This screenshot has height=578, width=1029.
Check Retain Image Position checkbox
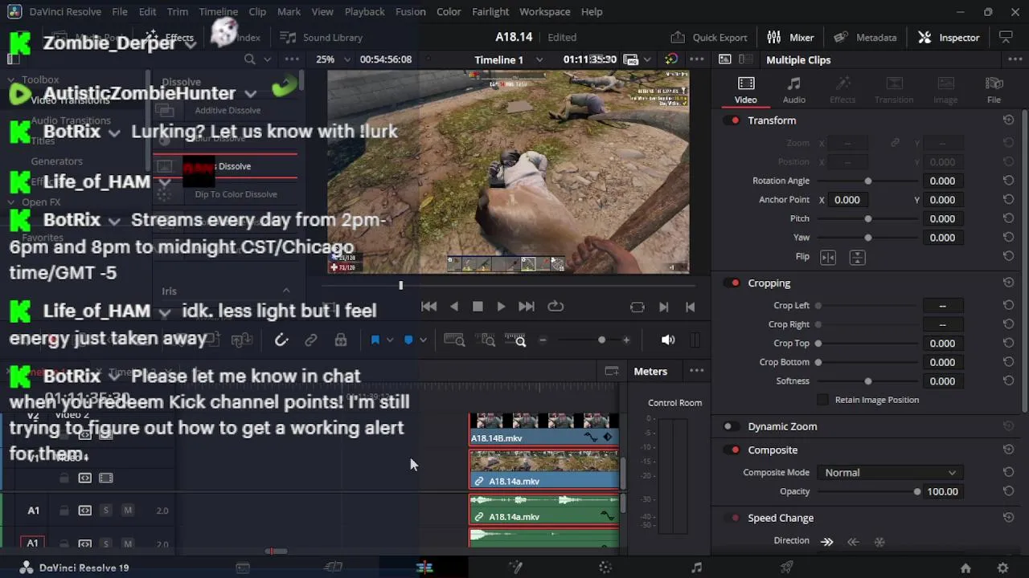point(822,400)
